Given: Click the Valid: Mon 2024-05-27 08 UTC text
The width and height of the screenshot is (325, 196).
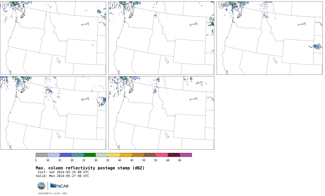Looking at the screenshot, I should point(62,176).
